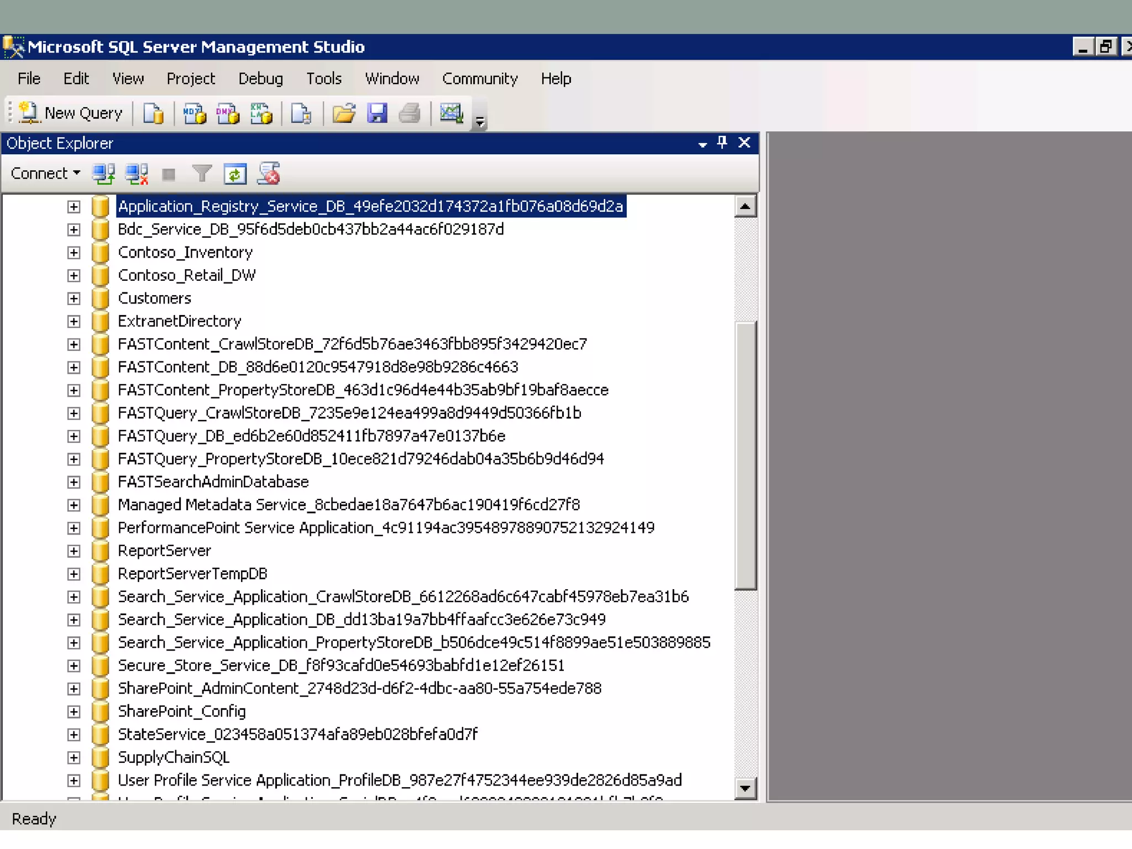
Task: Toggle auto-hide pin on Object Explorer
Action: point(722,143)
